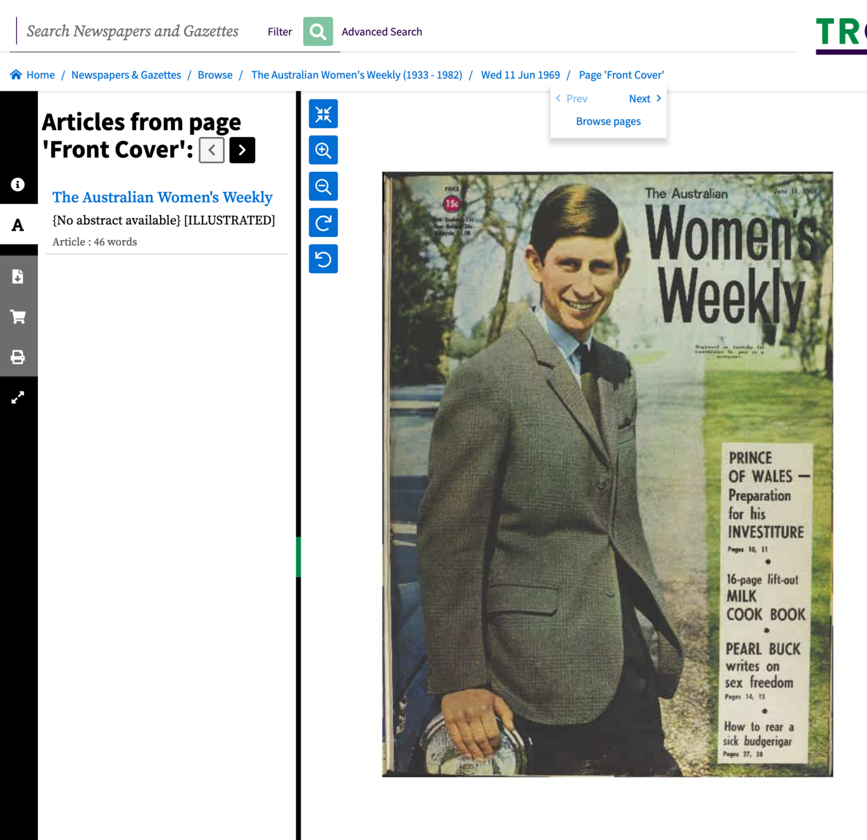Image resolution: width=867 pixels, height=840 pixels.
Task: Click 'Article : 46 words' text
Action: pos(95,242)
